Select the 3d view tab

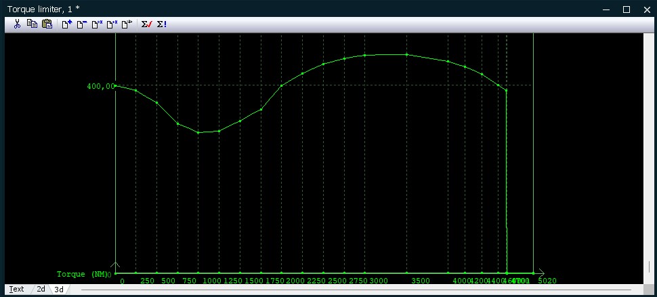59,290
